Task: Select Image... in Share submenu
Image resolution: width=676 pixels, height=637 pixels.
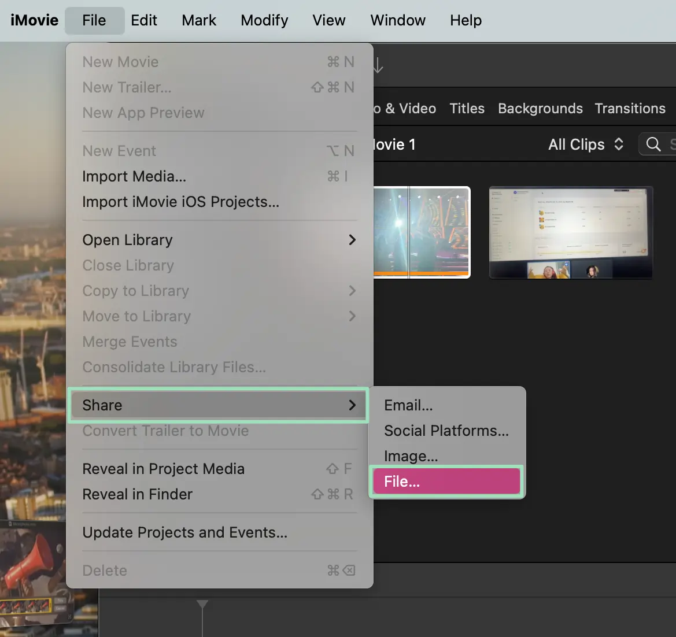Action: [446, 456]
